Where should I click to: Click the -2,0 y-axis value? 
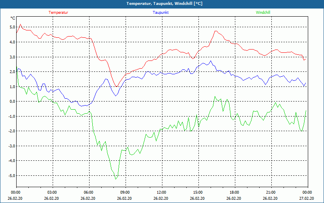pos(11,131)
